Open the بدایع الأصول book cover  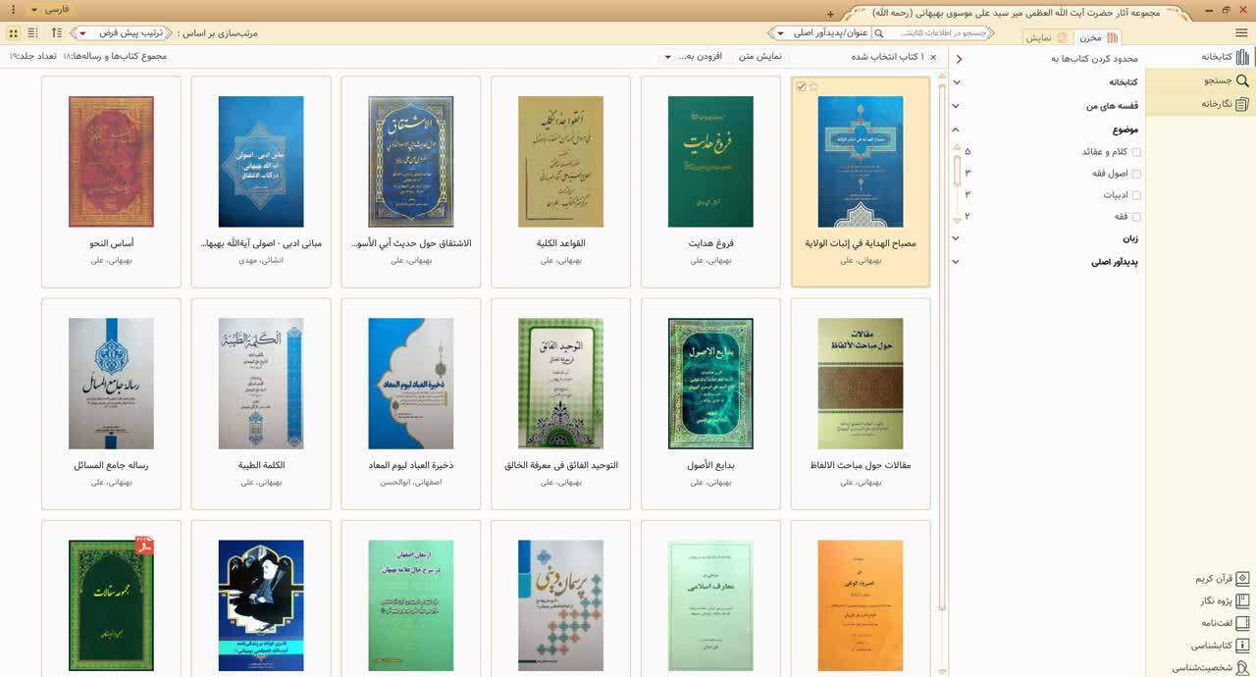710,384
